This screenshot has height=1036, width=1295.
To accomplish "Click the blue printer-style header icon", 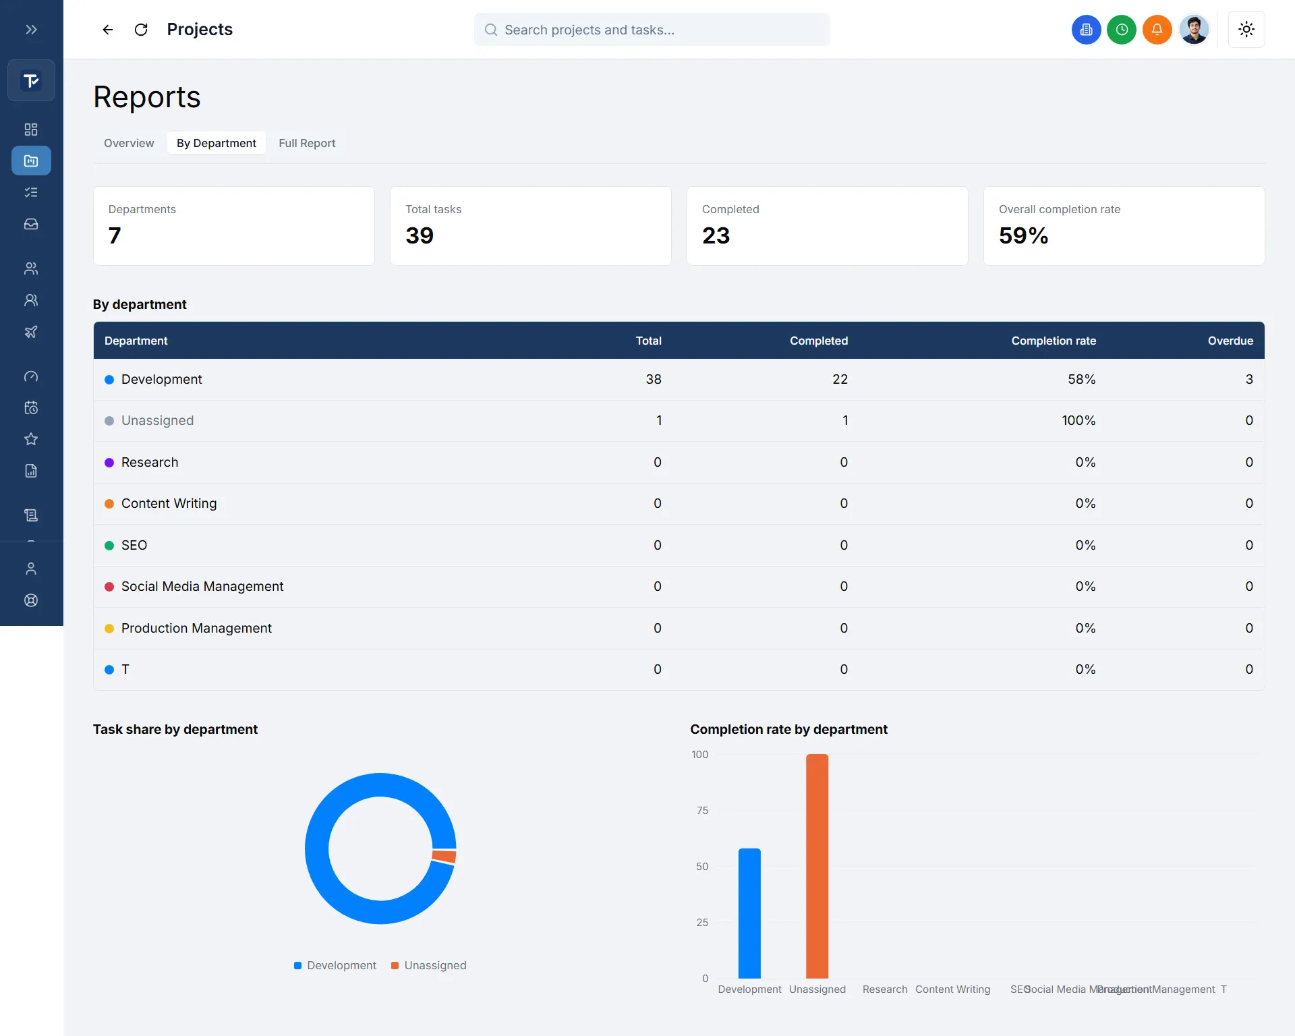I will [1086, 30].
